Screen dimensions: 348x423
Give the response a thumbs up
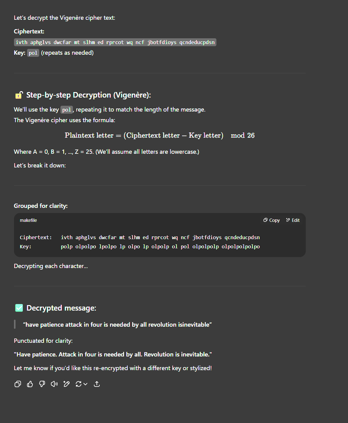(30, 384)
